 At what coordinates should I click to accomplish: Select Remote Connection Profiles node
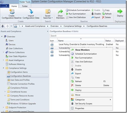[x=22, y=84]
